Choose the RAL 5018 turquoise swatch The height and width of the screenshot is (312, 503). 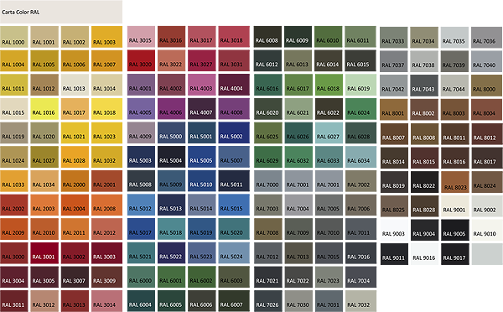tap(171, 229)
